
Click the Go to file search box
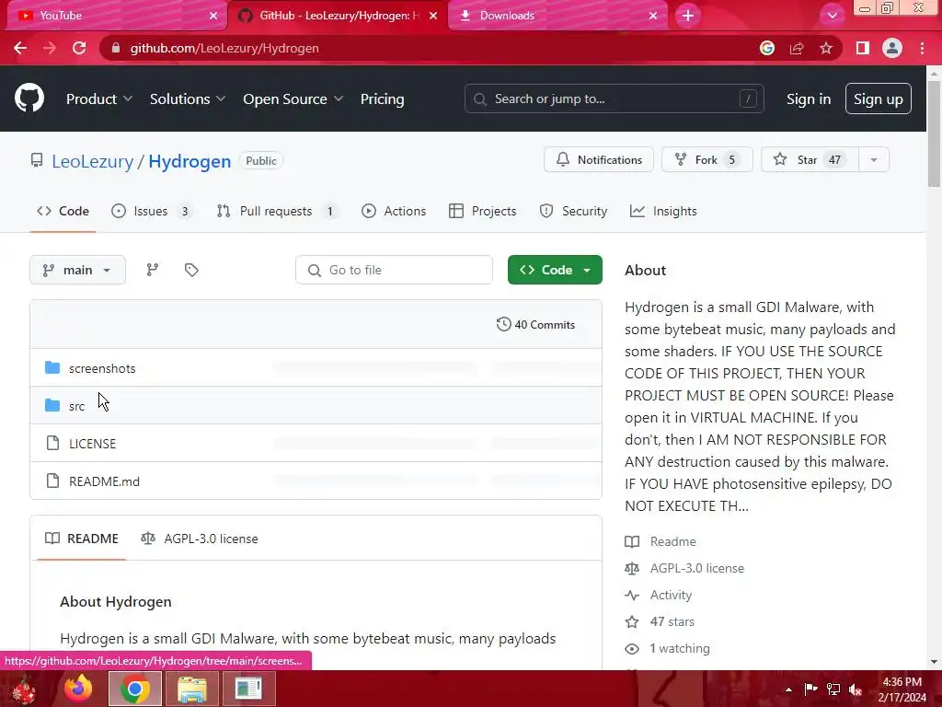(394, 270)
